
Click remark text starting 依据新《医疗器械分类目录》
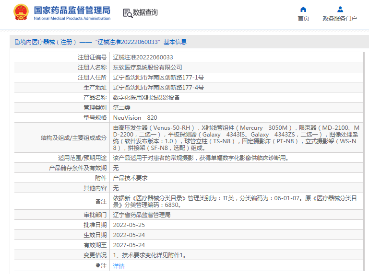pos(235,201)
